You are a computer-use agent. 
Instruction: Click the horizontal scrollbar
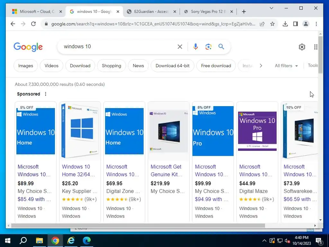[x=138, y=225]
